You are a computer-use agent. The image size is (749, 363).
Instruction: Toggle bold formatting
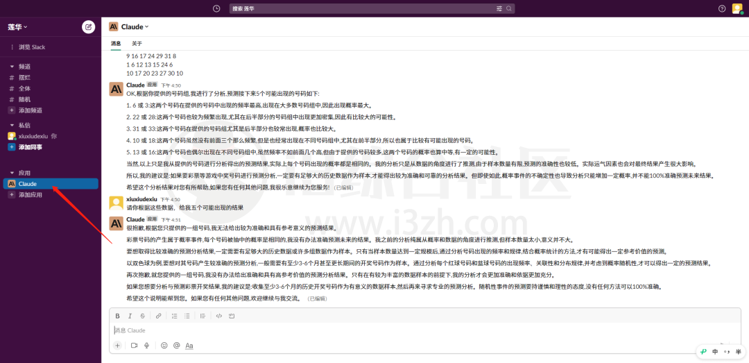[x=117, y=316]
